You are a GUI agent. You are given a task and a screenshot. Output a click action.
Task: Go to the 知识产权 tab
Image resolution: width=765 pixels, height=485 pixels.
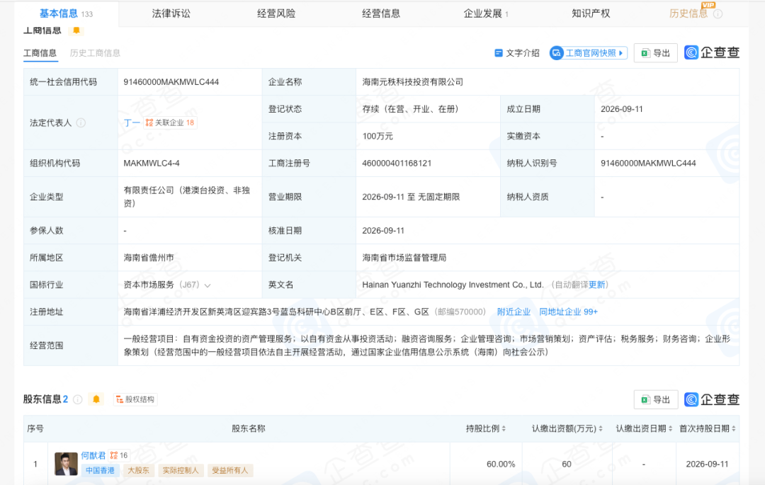click(591, 13)
